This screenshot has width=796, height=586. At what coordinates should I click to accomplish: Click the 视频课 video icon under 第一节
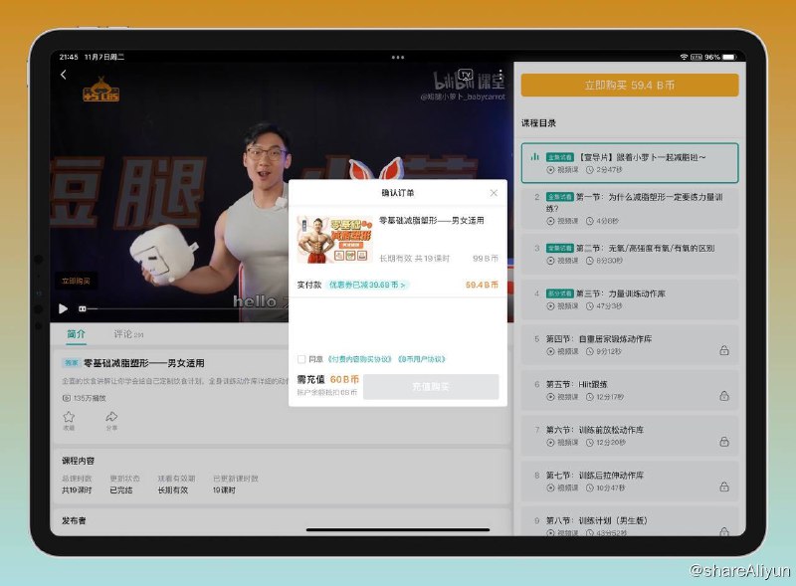[x=548, y=221]
